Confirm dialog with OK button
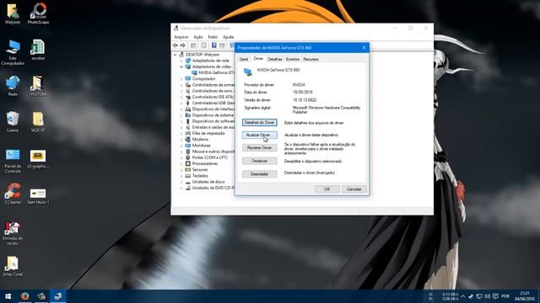The image size is (540, 303). coord(327,189)
